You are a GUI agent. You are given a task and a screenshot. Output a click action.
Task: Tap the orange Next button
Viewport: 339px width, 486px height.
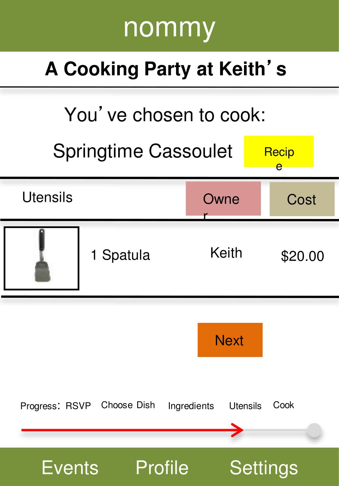pyautogui.click(x=230, y=340)
